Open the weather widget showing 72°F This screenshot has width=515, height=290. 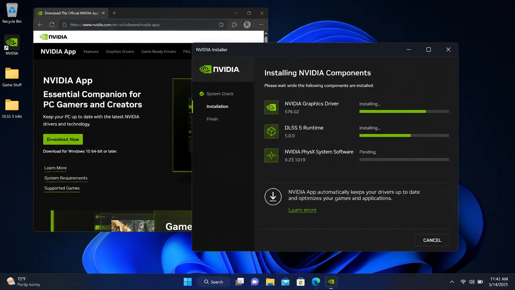coord(23,282)
